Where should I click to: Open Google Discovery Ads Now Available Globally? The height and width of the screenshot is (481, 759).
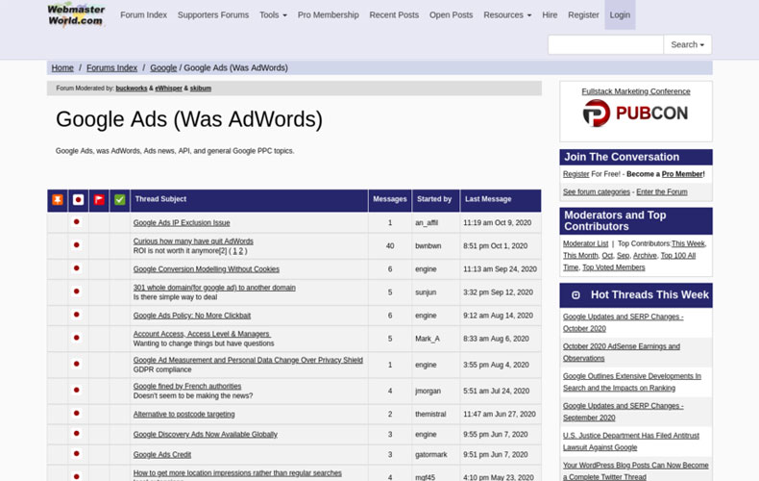[206, 435]
